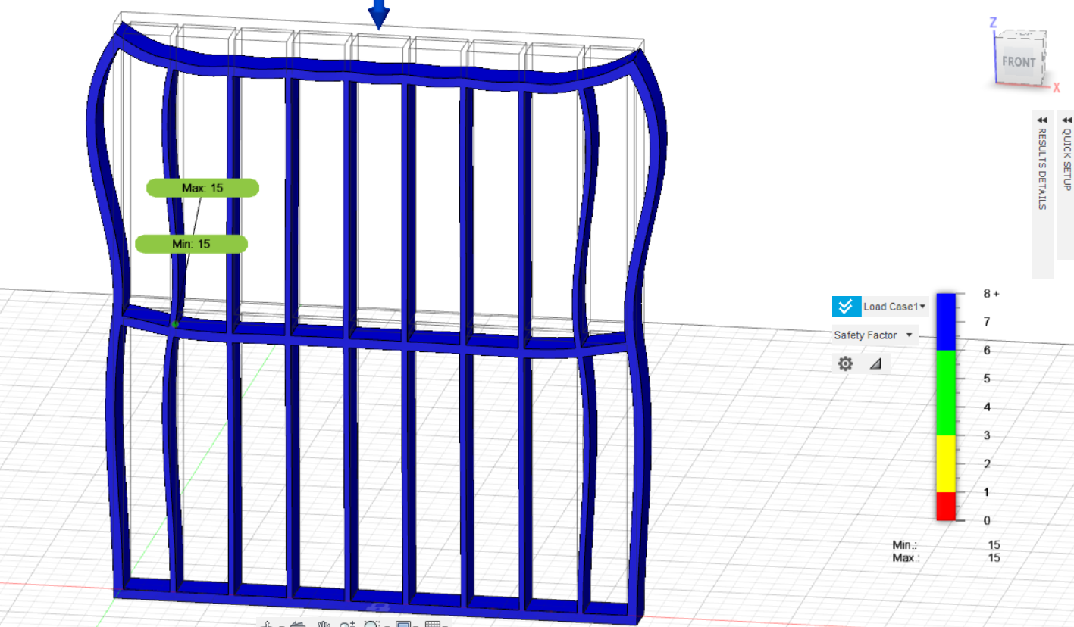1074x627 pixels.
Task: Open Display Settings from the navigation bar
Action: (403, 623)
